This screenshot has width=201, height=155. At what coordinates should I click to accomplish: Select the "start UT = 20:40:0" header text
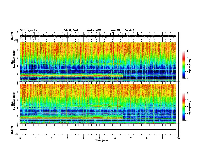123,30
